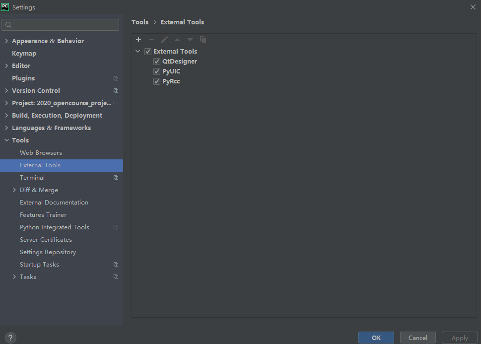Image resolution: width=481 pixels, height=344 pixels.
Task: Uncheck the QtDesigner checkbox
Action: (x=157, y=62)
